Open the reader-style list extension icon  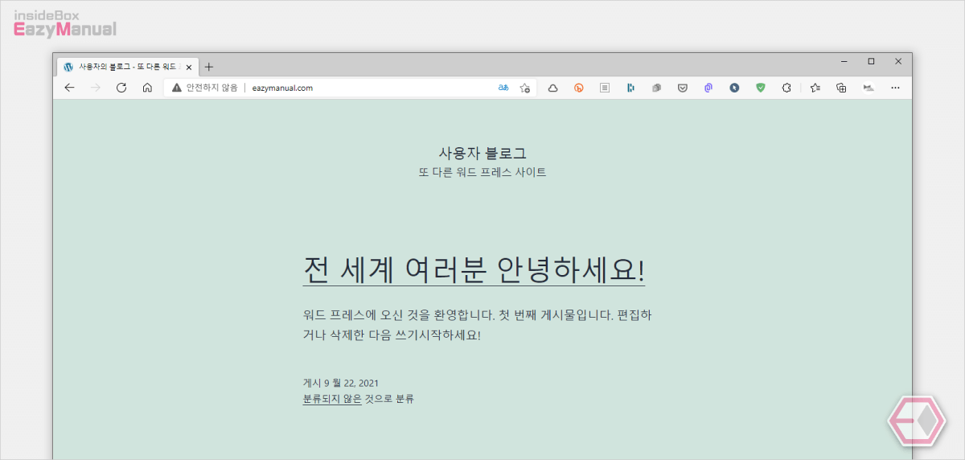605,88
